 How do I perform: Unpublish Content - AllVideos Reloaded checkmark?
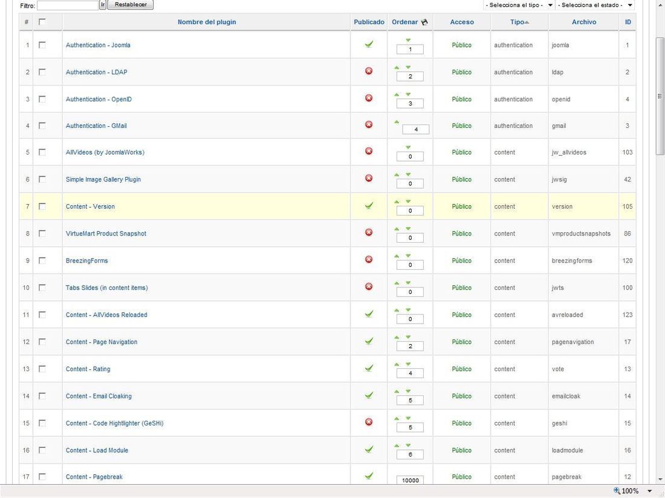pos(369,314)
